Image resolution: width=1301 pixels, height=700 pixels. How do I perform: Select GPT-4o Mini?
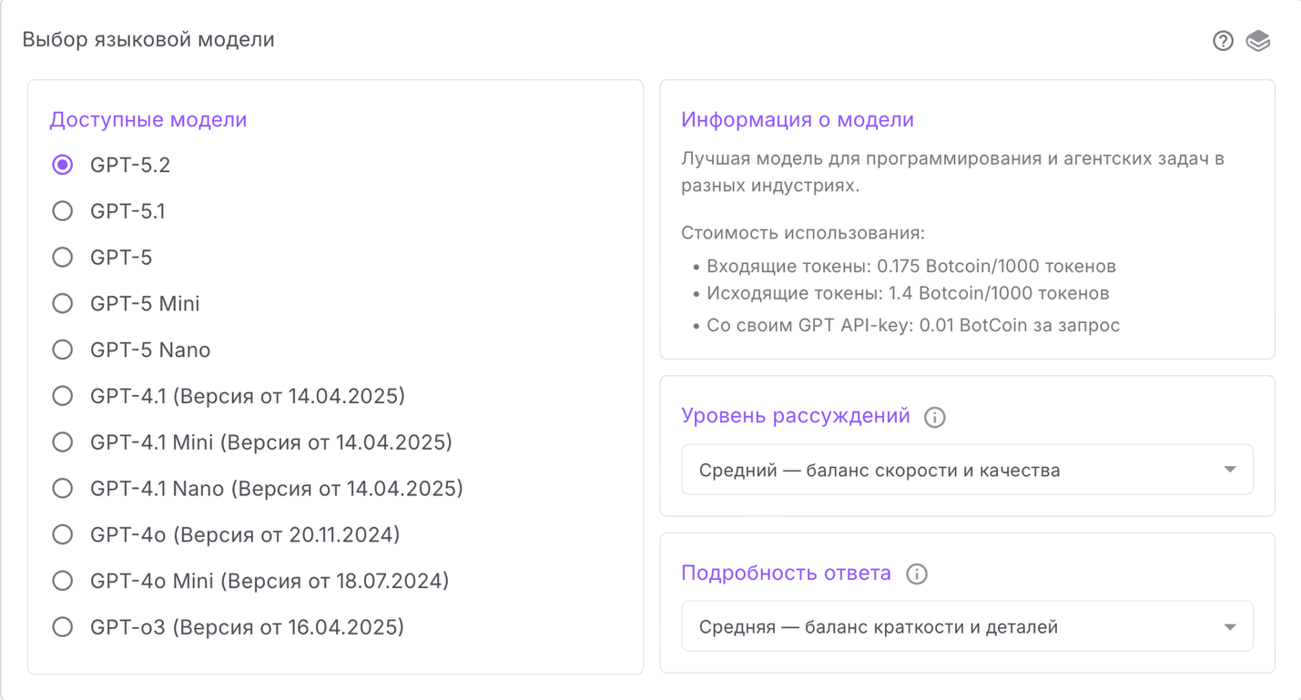(62, 581)
